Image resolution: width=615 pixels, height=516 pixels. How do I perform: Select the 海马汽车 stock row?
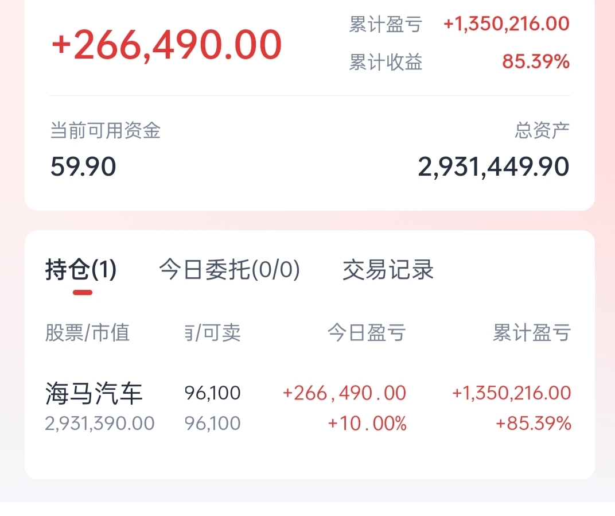308,408
